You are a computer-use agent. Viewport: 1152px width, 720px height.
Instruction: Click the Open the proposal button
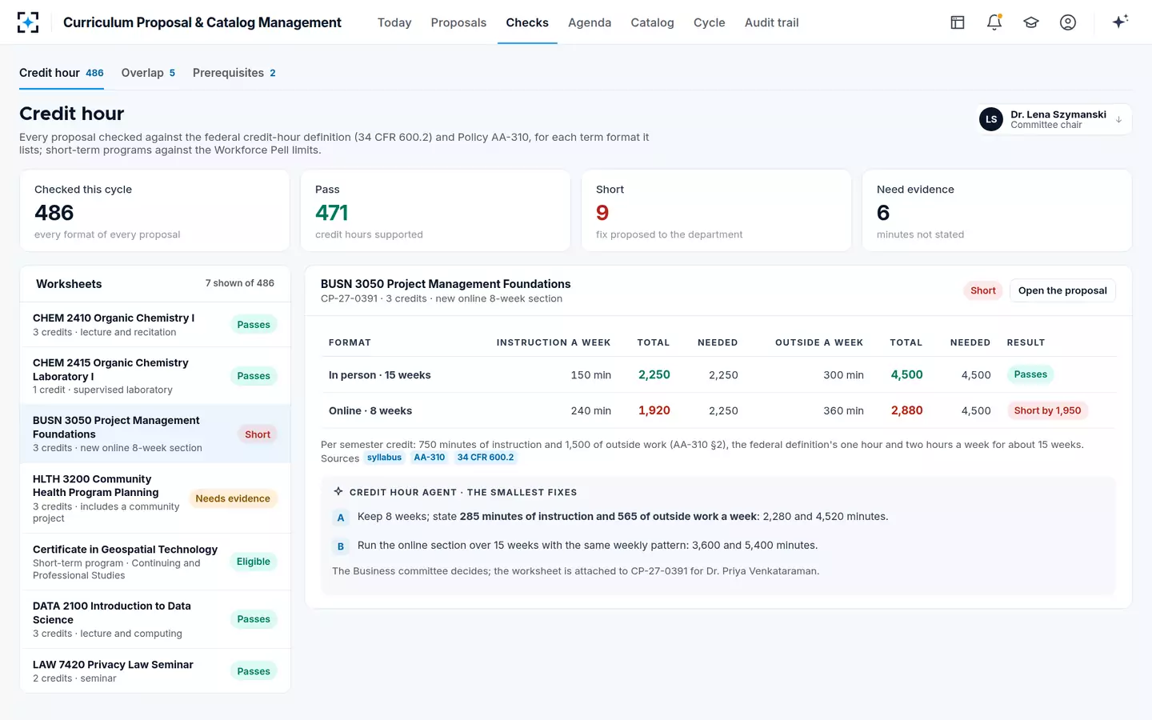tap(1062, 290)
